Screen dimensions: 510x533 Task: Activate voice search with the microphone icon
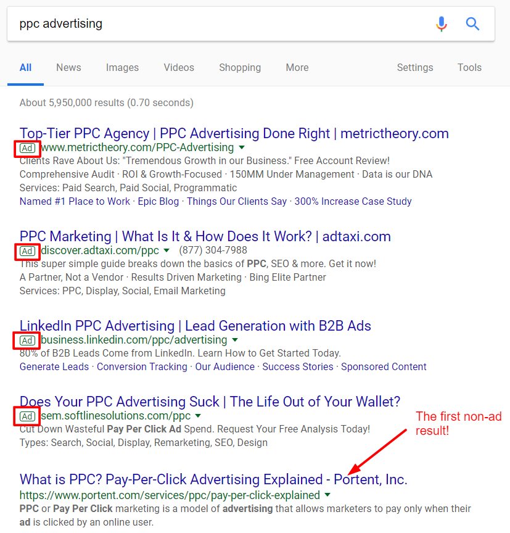click(x=442, y=23)
